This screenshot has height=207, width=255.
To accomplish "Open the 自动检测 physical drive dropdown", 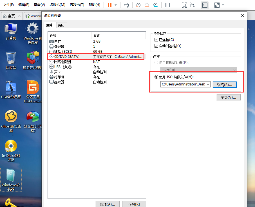I will [199, 70].
